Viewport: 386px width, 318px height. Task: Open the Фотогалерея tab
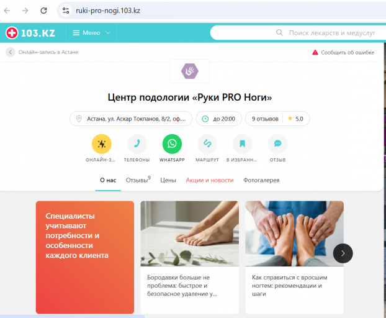click(261, 180)
